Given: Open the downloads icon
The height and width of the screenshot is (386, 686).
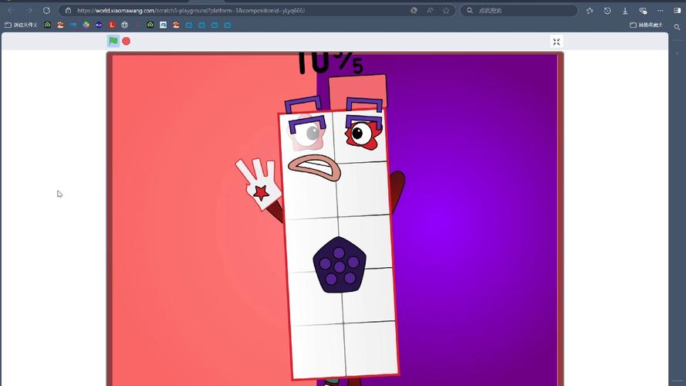Looking at the screenshot, I should [x=625, y=11].
